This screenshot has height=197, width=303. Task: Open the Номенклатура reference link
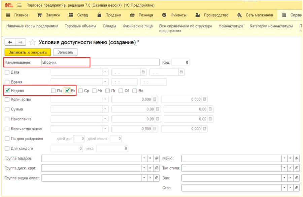(231, 26)
